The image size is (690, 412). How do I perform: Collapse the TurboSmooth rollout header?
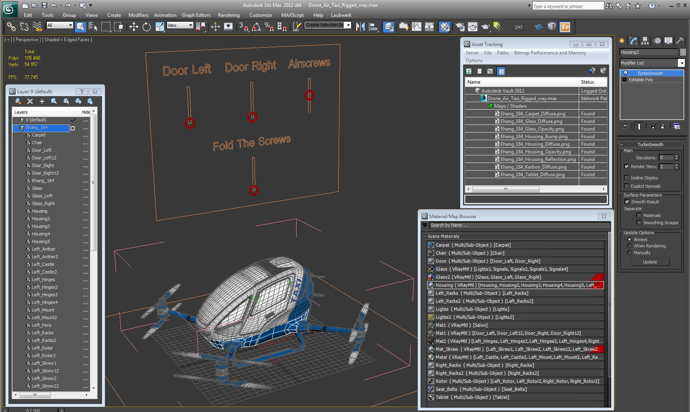point(650,145)
